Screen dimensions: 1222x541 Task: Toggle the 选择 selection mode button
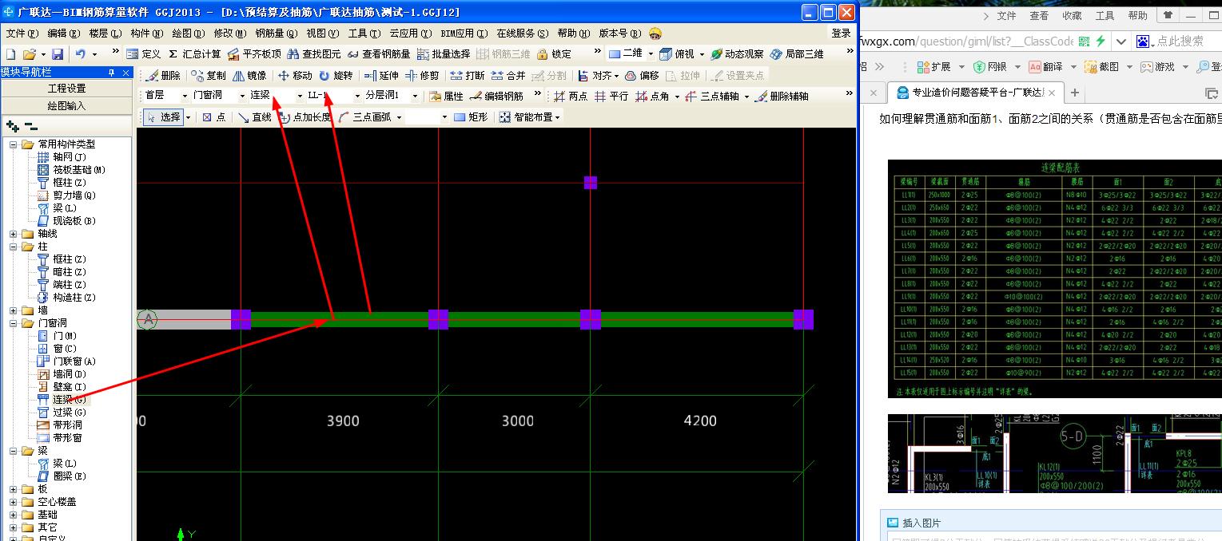(x=163, y=117)
